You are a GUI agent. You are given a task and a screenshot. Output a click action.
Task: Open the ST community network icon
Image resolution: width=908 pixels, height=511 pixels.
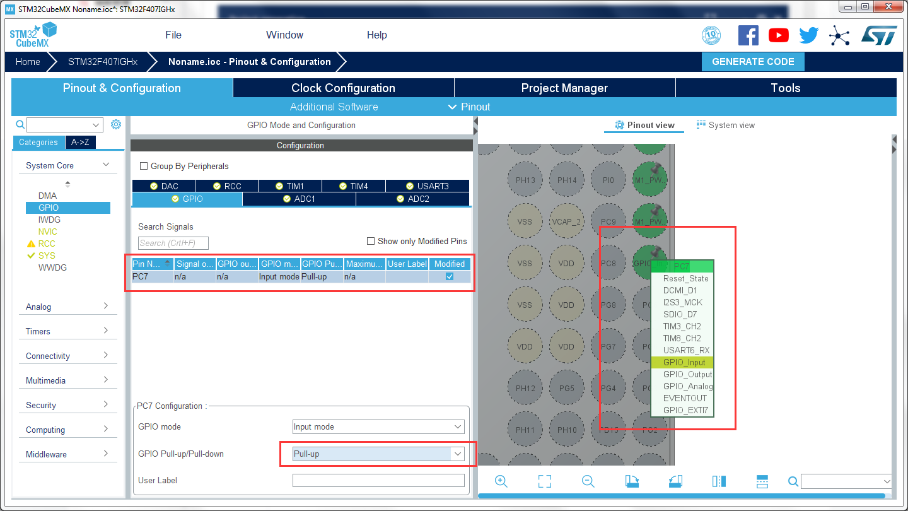(839, 35)
